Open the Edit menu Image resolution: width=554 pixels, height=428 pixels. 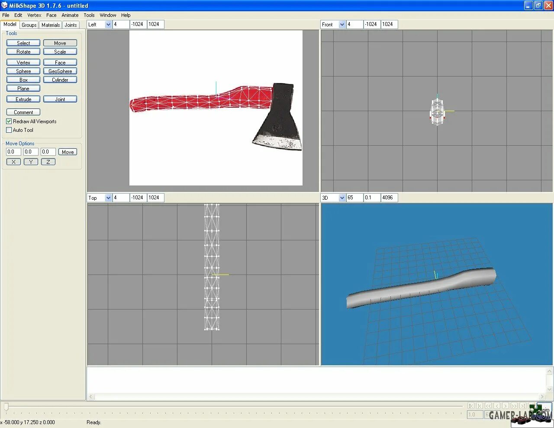click(x=18, y=15)
